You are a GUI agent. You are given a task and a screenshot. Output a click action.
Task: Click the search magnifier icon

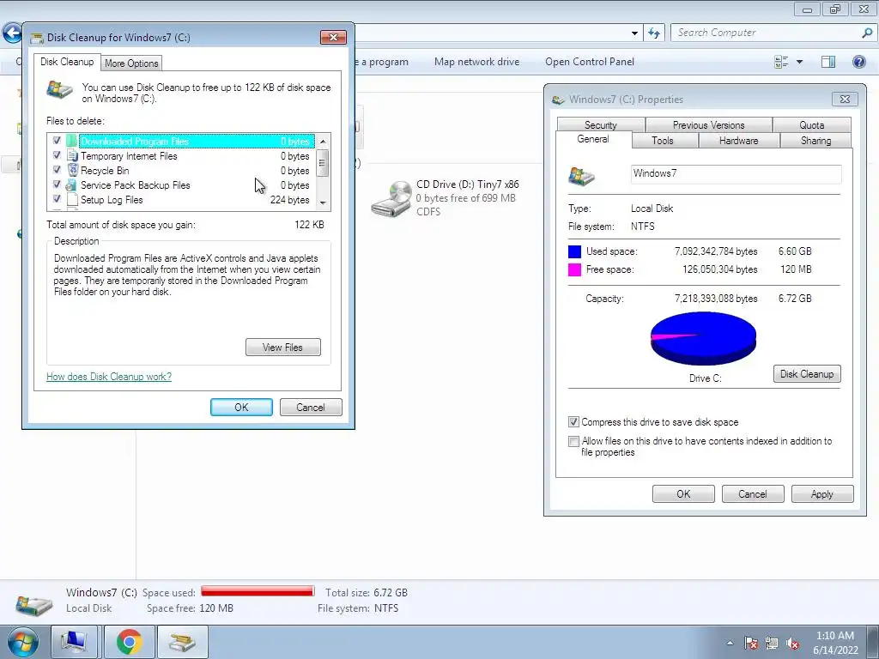click(867, 33)
